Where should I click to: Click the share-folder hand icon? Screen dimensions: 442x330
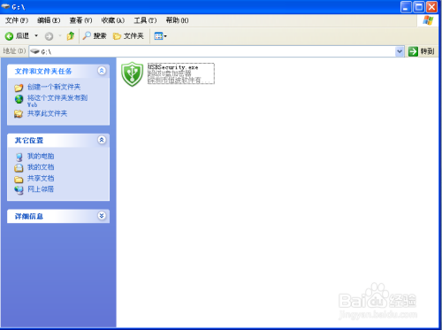19,113
